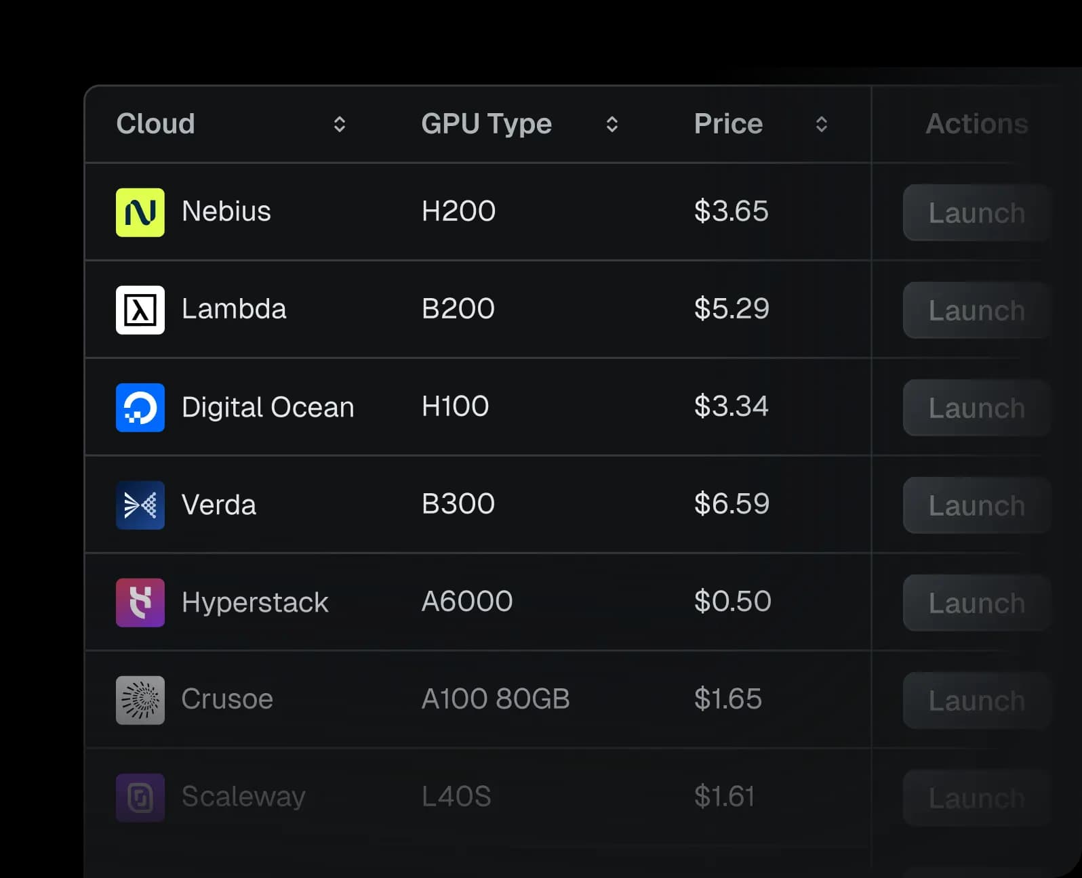
Task: Launch the Hyperstack A6000 instance
Action: pos(976,602)
